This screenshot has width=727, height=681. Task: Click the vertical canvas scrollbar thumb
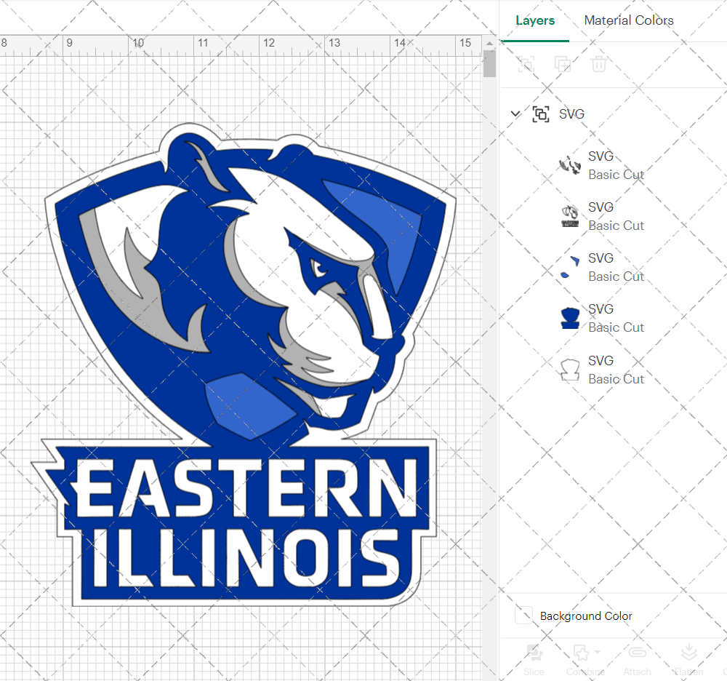(x=489, y=63)
